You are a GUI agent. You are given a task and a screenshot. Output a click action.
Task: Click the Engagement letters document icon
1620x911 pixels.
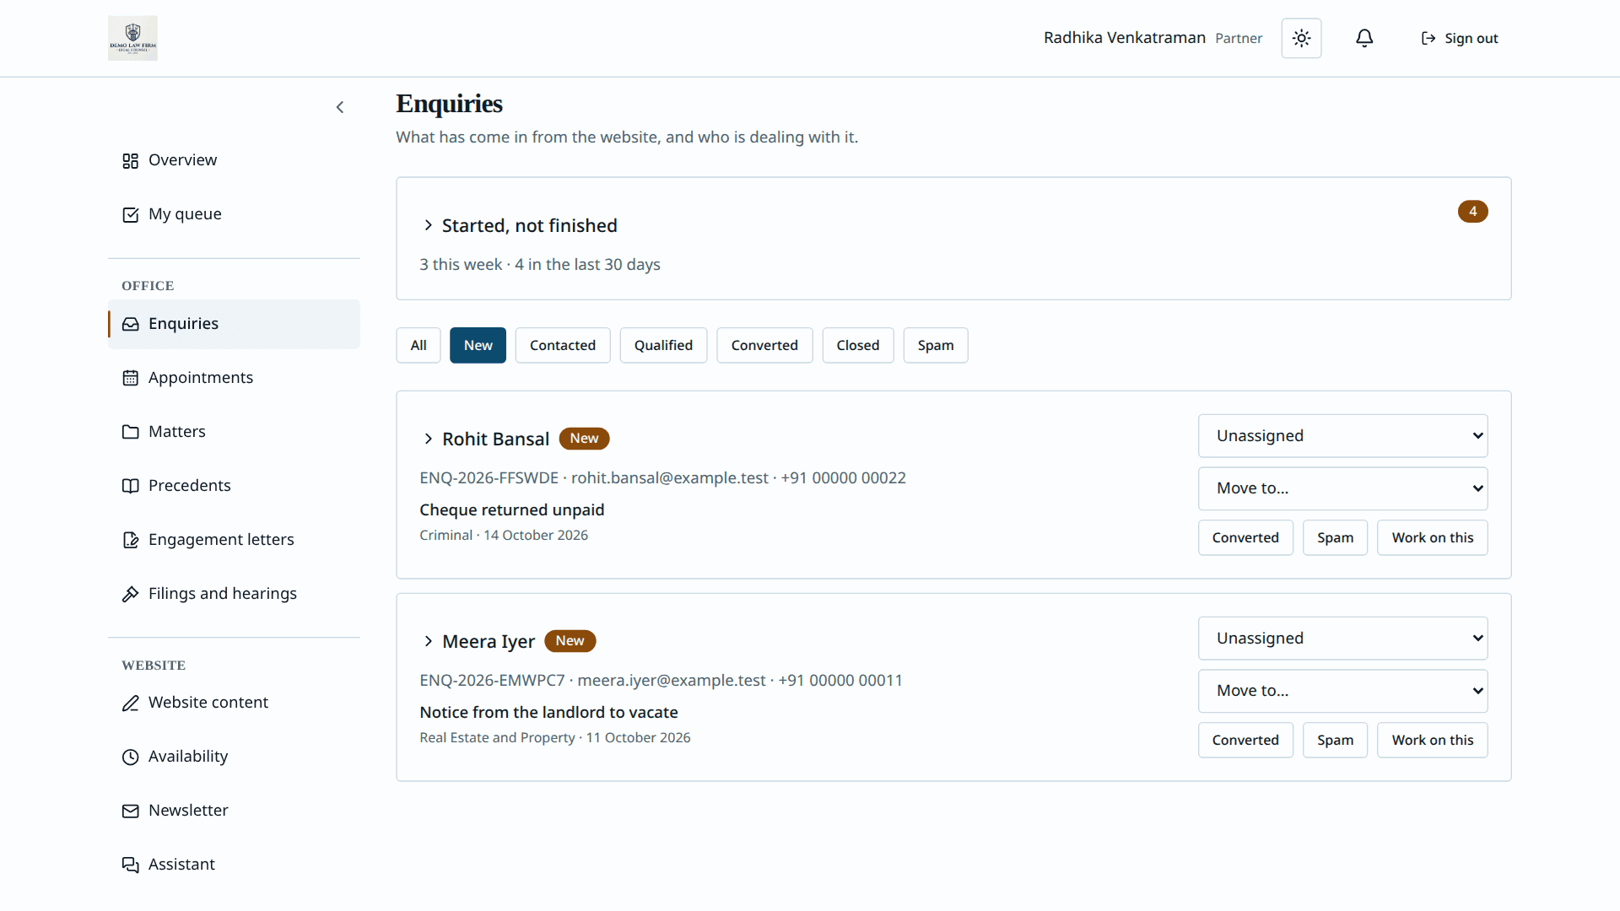click(130, 540)
